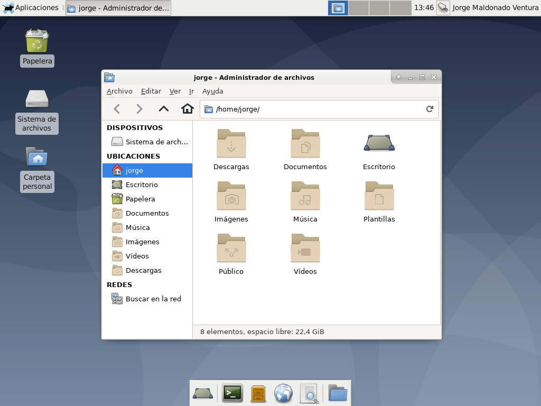Open the Archivo menu

click(119, 91)
